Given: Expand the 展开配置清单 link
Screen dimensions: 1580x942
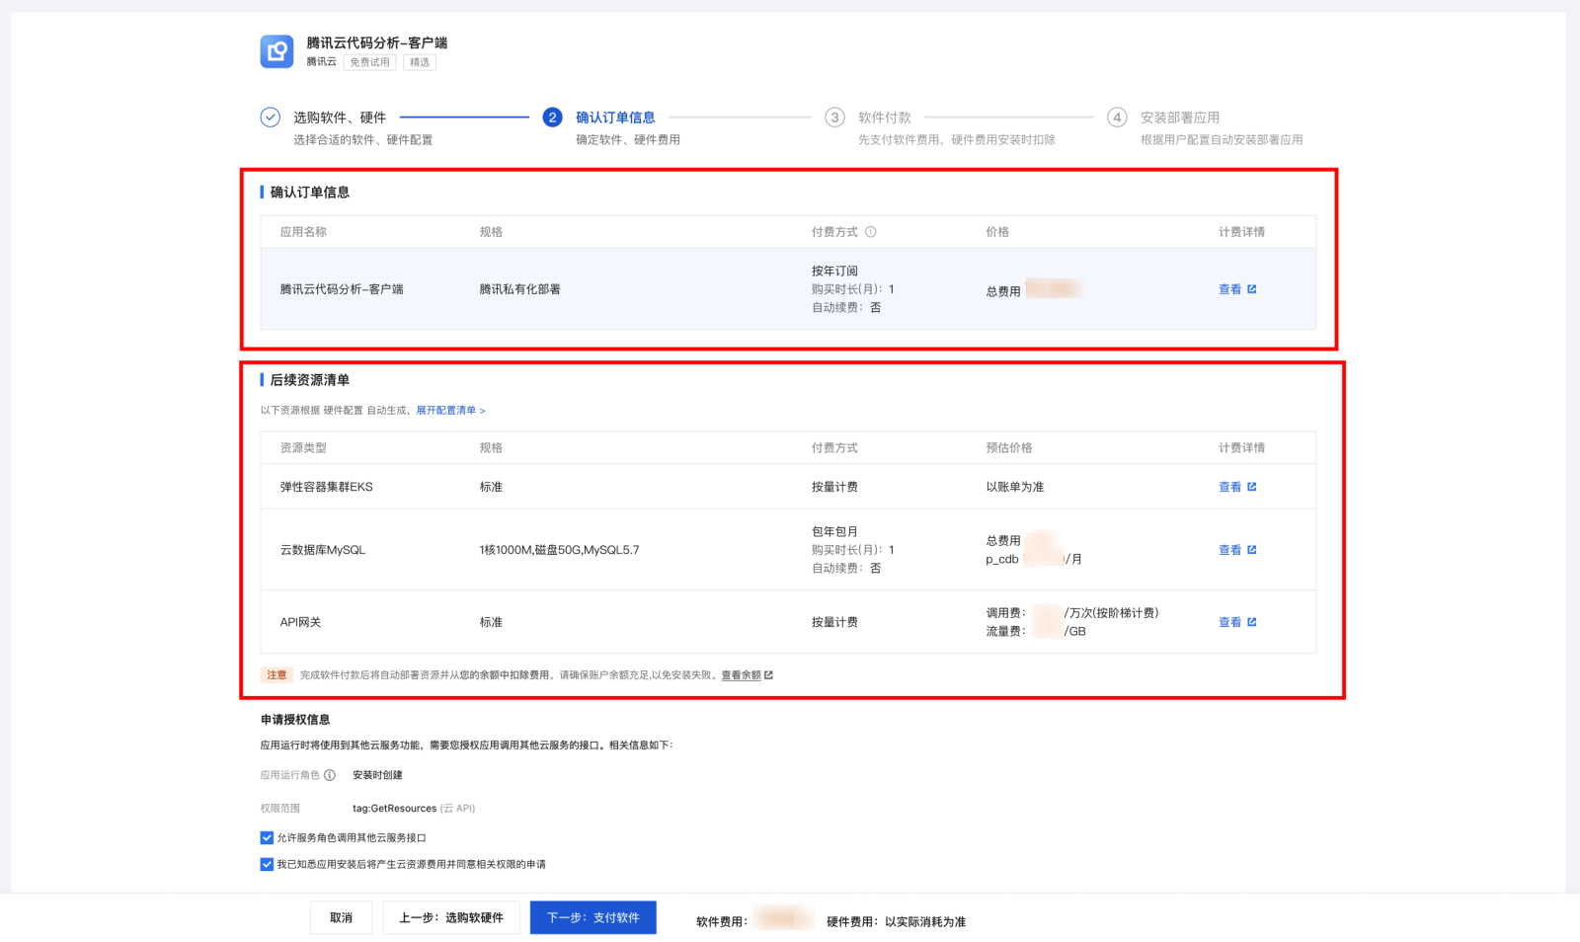Looking at the screenshot, I should [450, 411].
